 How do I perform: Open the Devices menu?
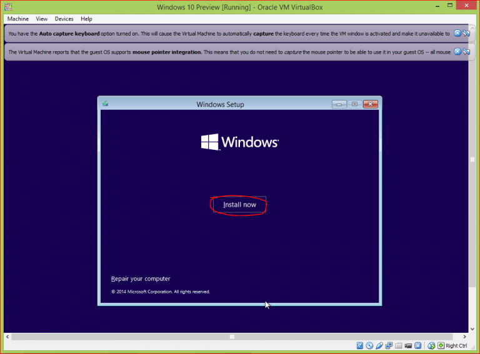[x=64, y=19]
